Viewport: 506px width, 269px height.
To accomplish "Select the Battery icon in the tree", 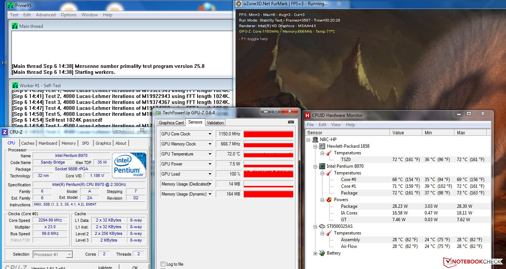I will pyautogui.click(x=322, y=253).
